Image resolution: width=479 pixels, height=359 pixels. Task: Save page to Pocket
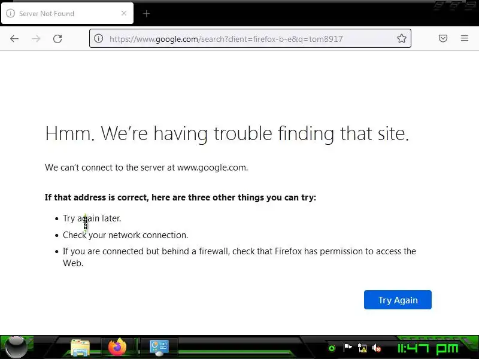click(443, 38)
